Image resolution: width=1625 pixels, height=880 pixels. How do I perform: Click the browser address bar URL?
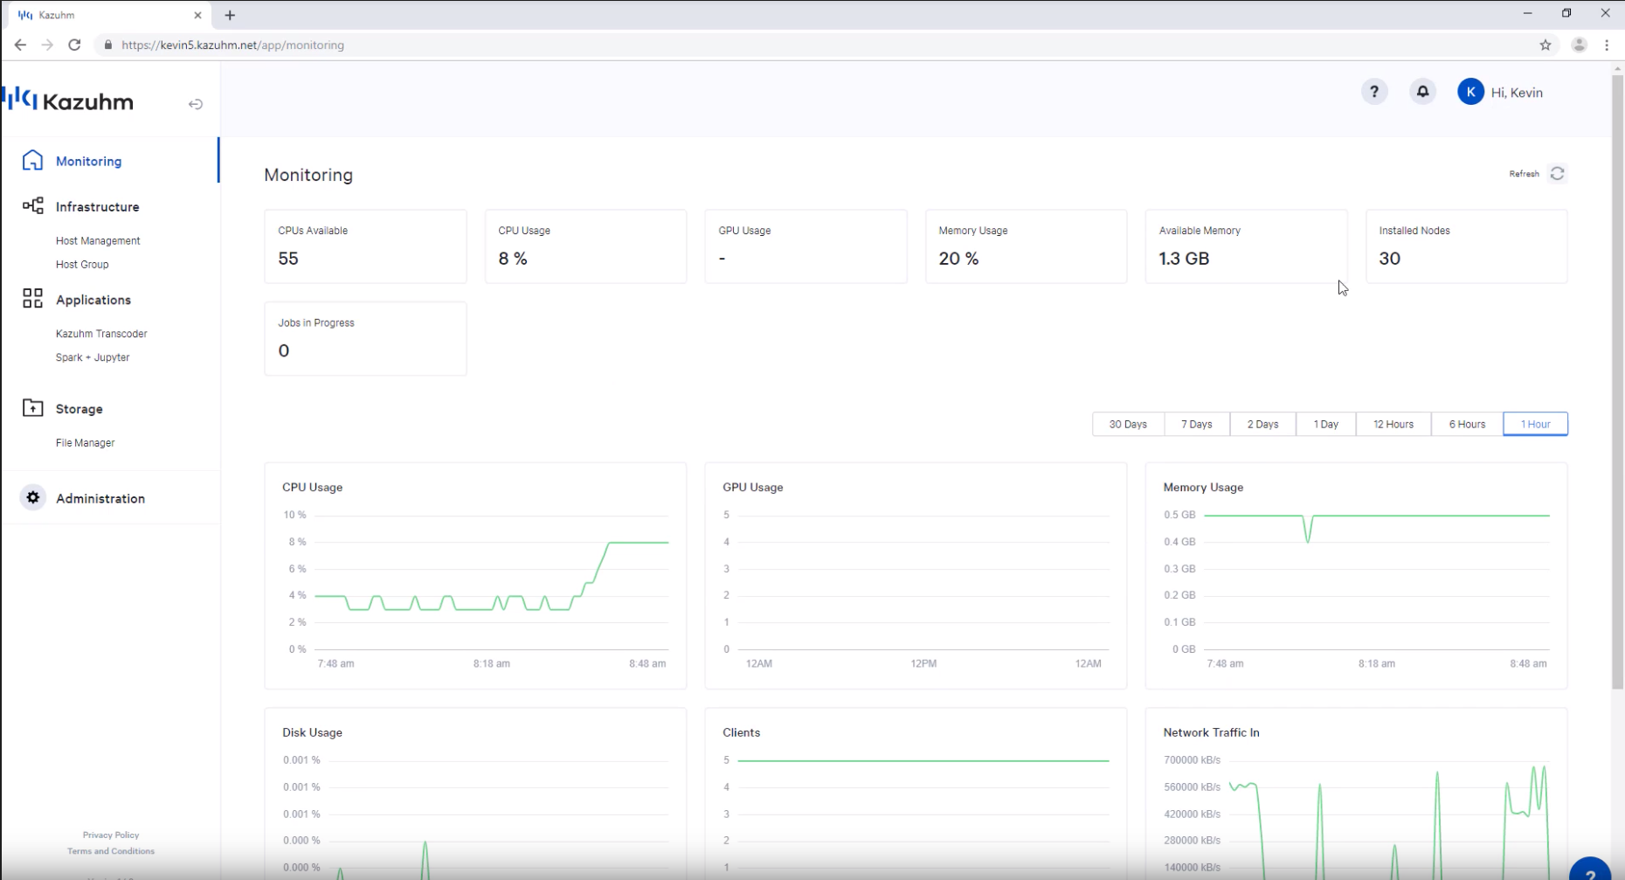pyautogui.click(x=232, y=45)
